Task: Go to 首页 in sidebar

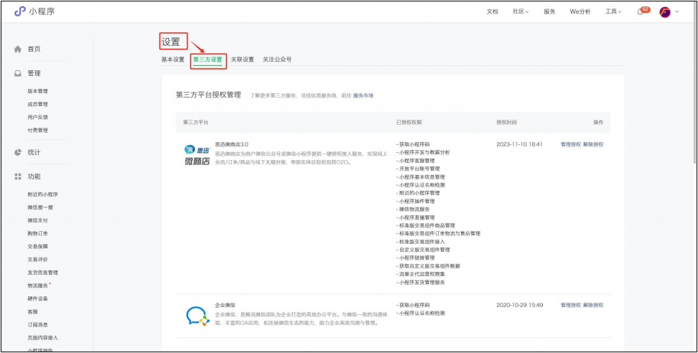Action: pos(34,50)
